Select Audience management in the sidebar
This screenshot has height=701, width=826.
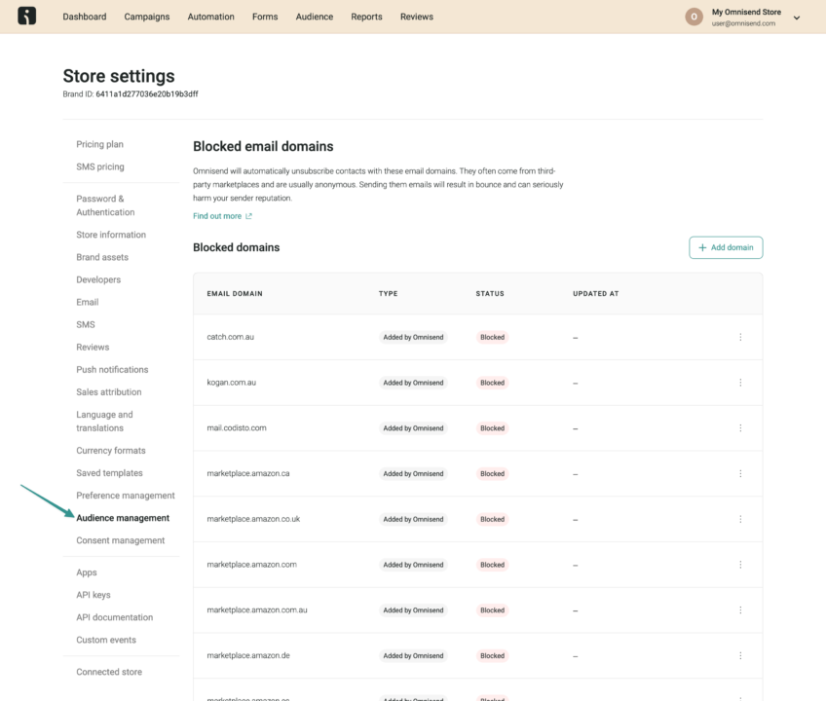coord(123,518)
